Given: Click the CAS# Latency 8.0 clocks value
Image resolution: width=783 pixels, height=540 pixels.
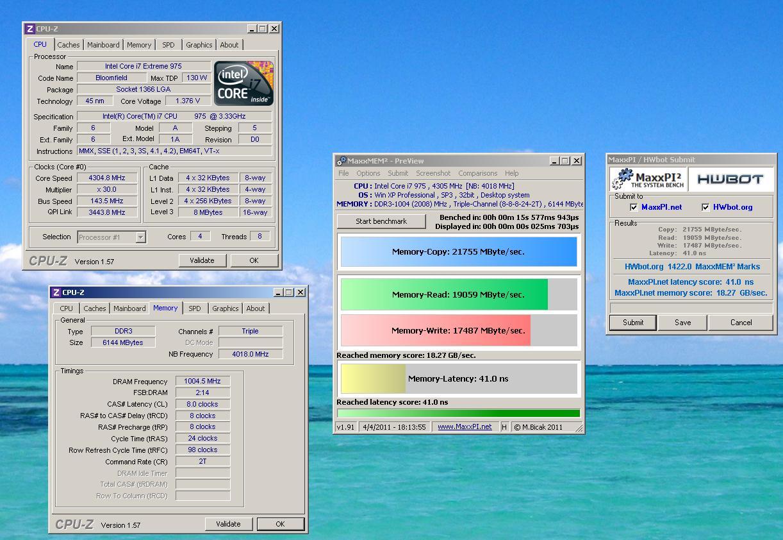Looking at the screenshot, I should coord(202,404).
